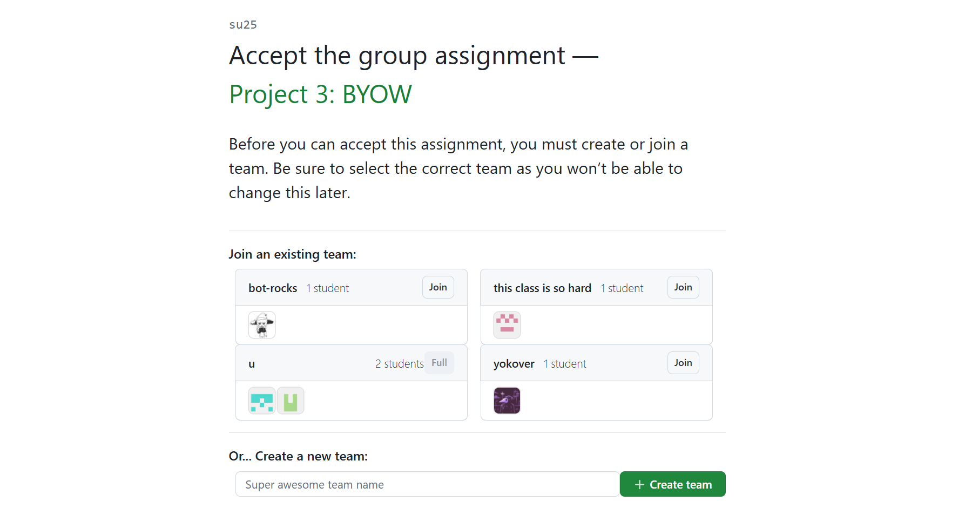Click the avatar under 'this class is so hard'

coord(507,324)
